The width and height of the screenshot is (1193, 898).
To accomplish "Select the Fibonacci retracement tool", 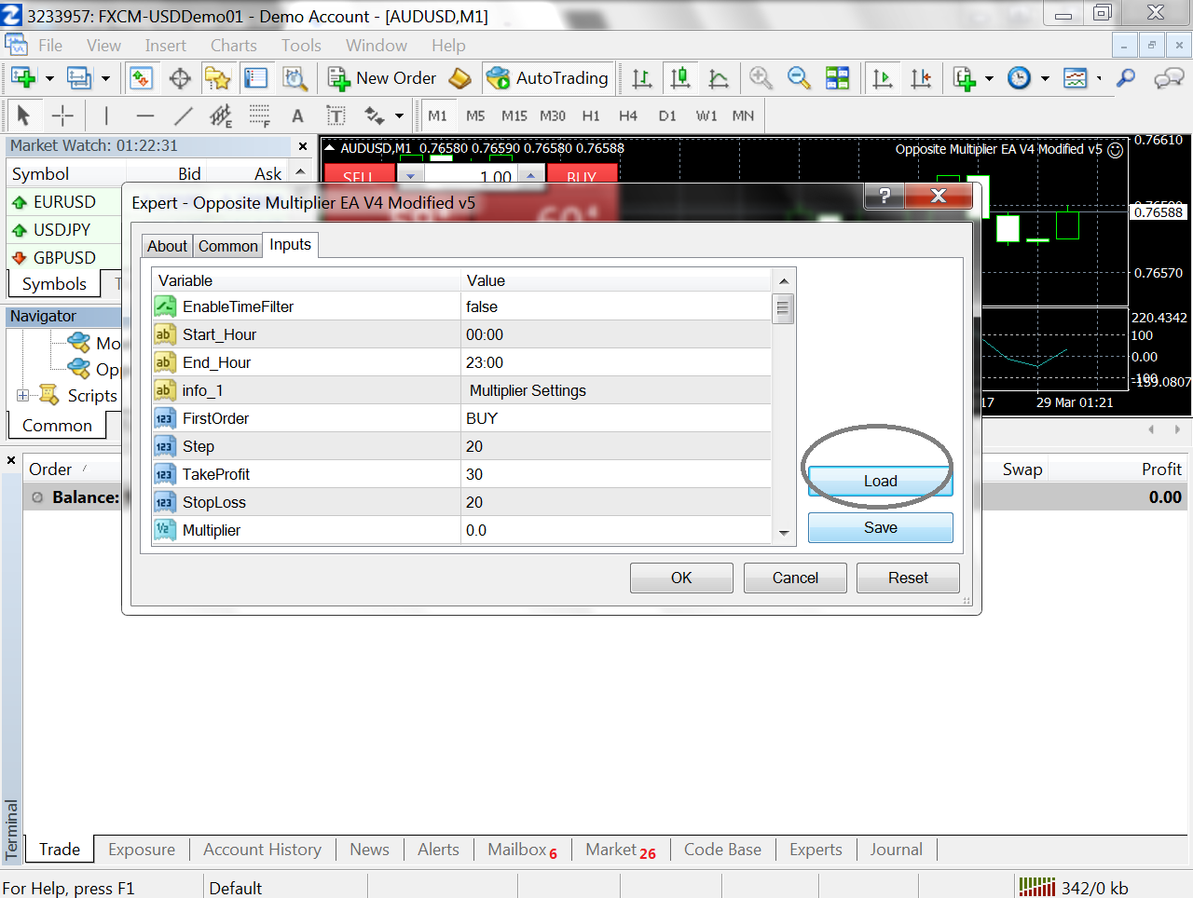I will tap(259, 116).
